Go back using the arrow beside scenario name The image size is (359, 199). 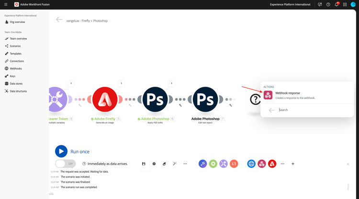pyautogui.click(x=59, y=20)
